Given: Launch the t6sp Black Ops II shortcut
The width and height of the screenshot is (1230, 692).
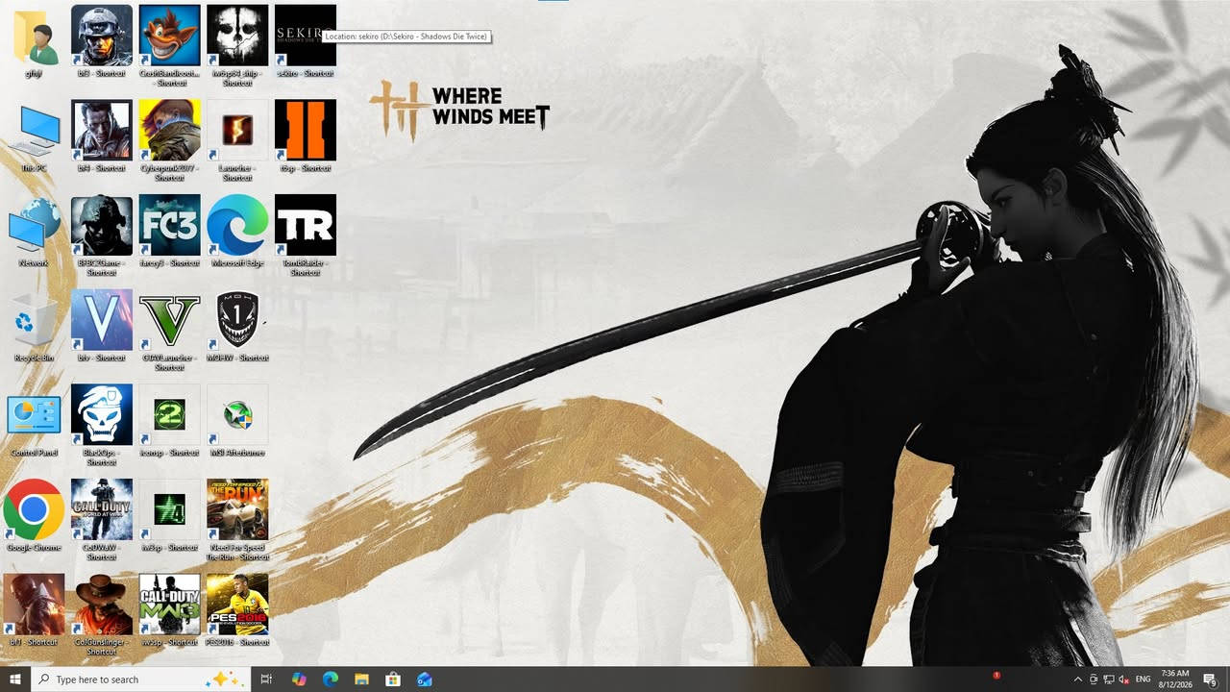Looking at the screenshot, I should pos(306,131).
